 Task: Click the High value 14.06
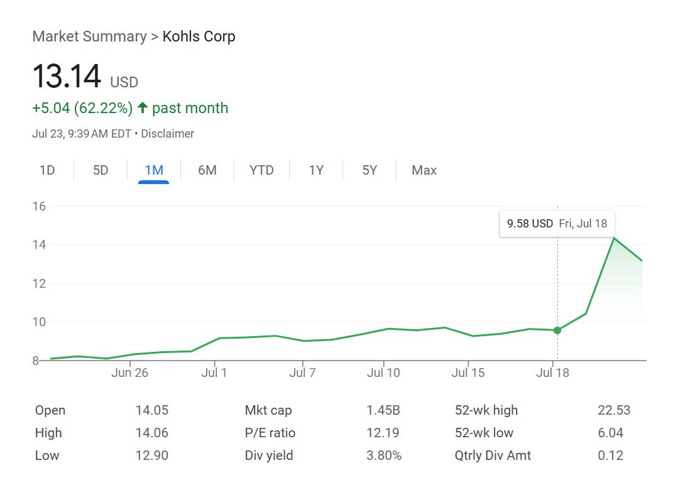pyautogui.click(x=152, y=433)
